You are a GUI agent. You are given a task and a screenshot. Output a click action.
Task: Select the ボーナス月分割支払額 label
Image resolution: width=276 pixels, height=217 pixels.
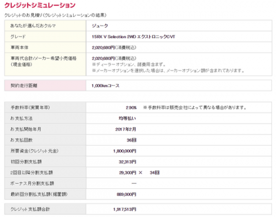(32, 183)
